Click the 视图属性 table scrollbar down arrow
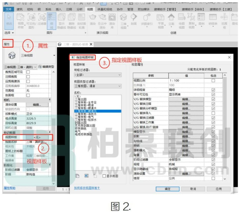The image size is (243, 215). point(225,179)
